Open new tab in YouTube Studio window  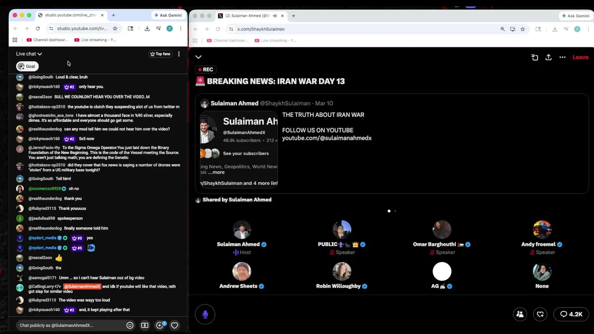(113, 15)
